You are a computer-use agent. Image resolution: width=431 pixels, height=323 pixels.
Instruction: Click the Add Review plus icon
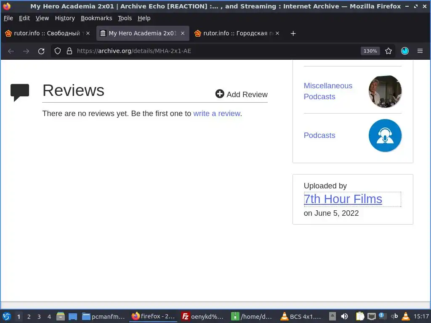tap(220, 94)
